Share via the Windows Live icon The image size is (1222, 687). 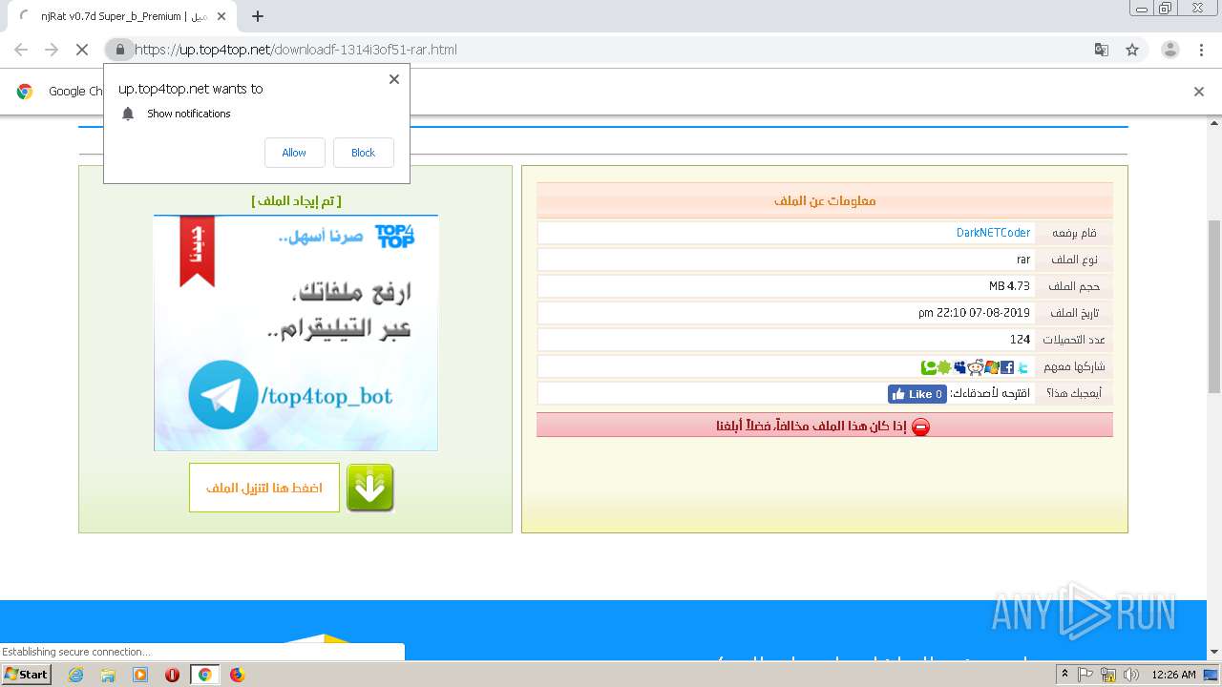point(991,366)
